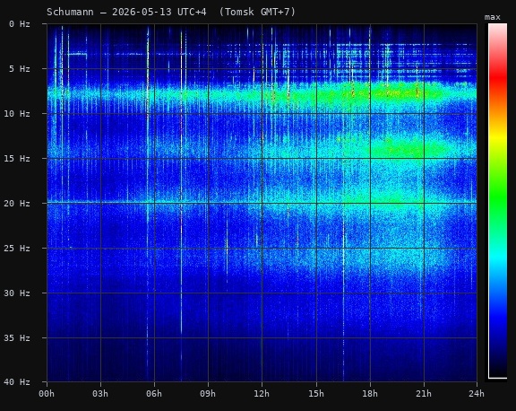Click the 20 Hz horizontal line at 15h gridline
This screenshot has height=411, width=516.
(316, 203)
